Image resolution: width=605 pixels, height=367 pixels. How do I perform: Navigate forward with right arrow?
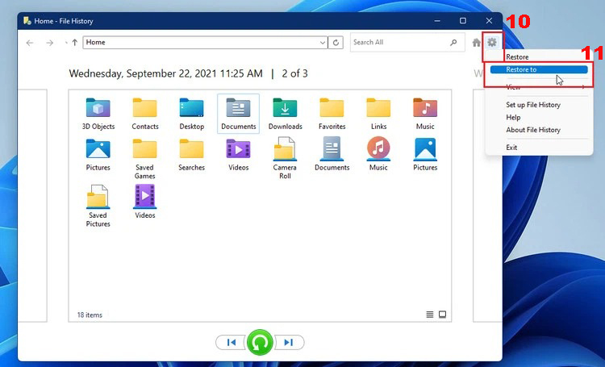click(x=50, y=43)
